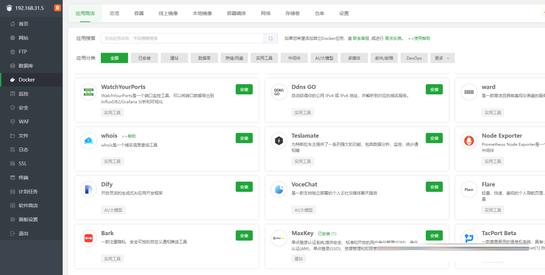Open the 数据库 database icon
This screenshot has width=545, height=275.
tap(13, 66)
